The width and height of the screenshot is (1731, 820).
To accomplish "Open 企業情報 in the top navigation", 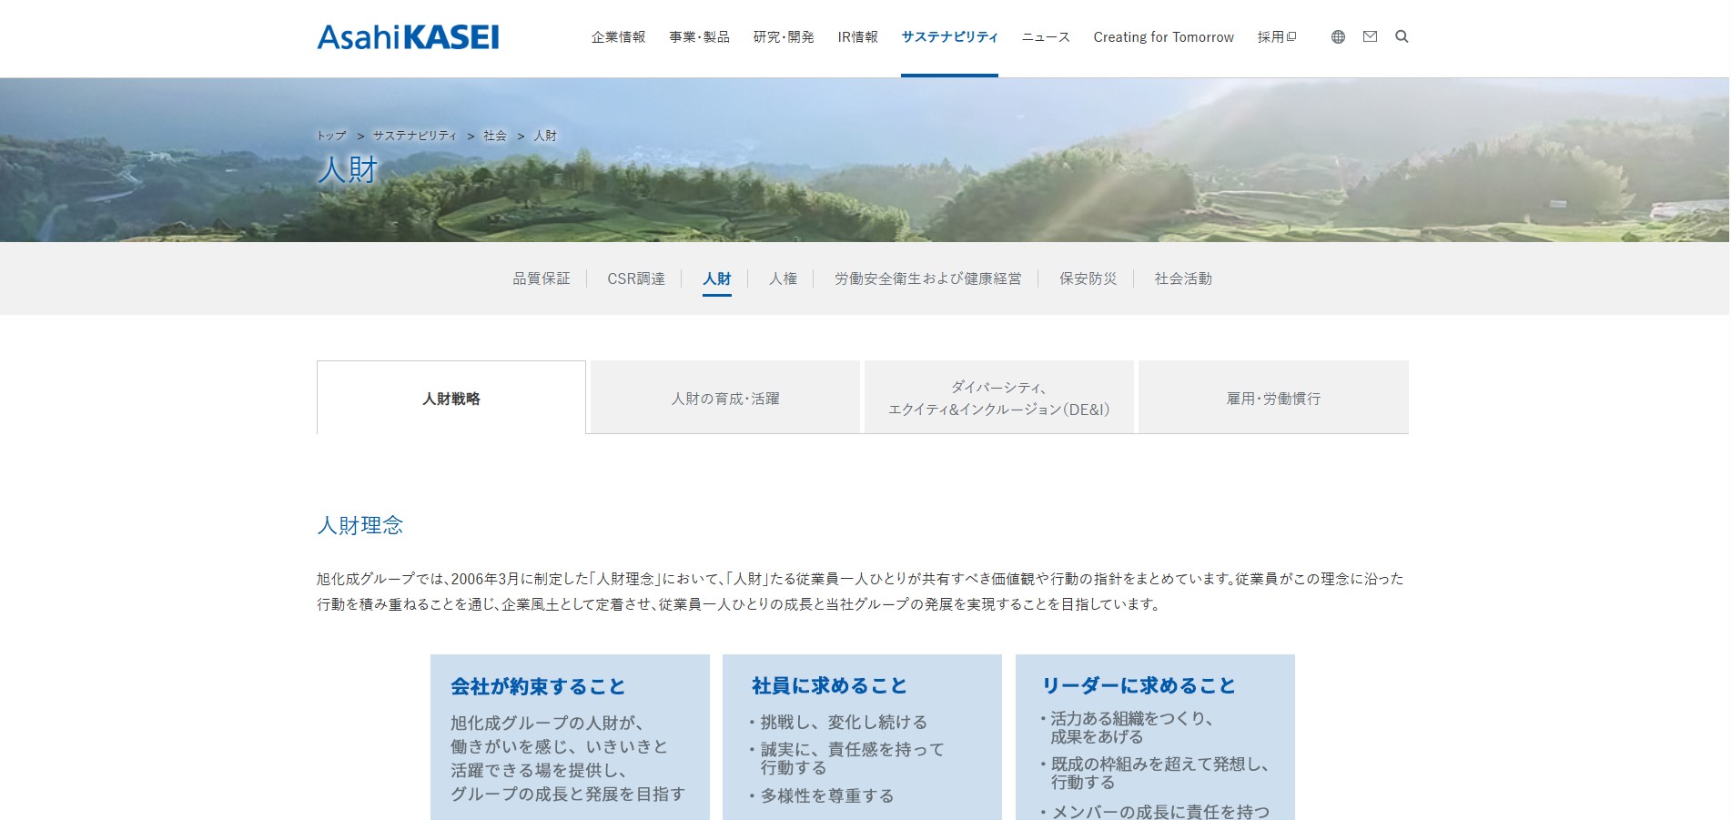I will pyautogui.click(x=618, y=37).
